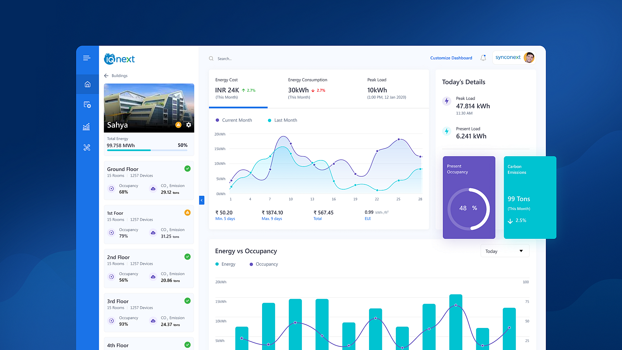Open the device settings sidebar icon

coord(87,105)
